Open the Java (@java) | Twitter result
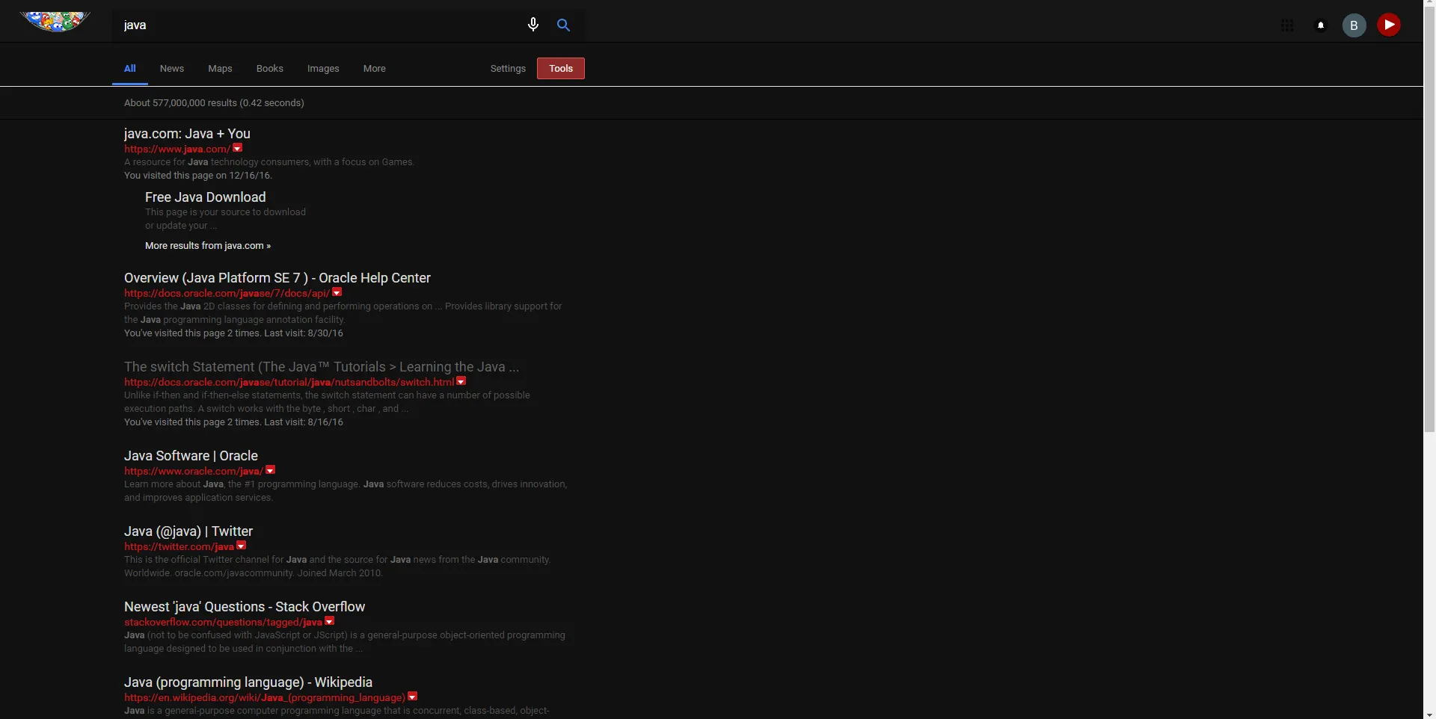Screen dimensions: 1436x719 [x=188, y=531]
